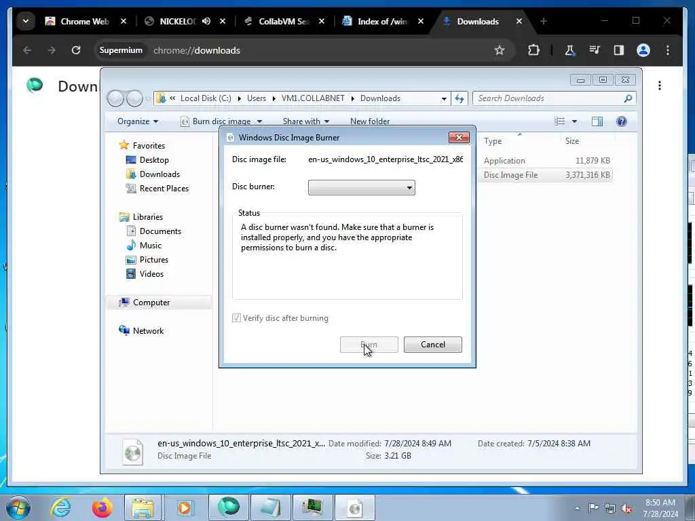The image size is (695, 521).
Task: Open Windows Media Player from taskbar
Action: tap(185, 507)
